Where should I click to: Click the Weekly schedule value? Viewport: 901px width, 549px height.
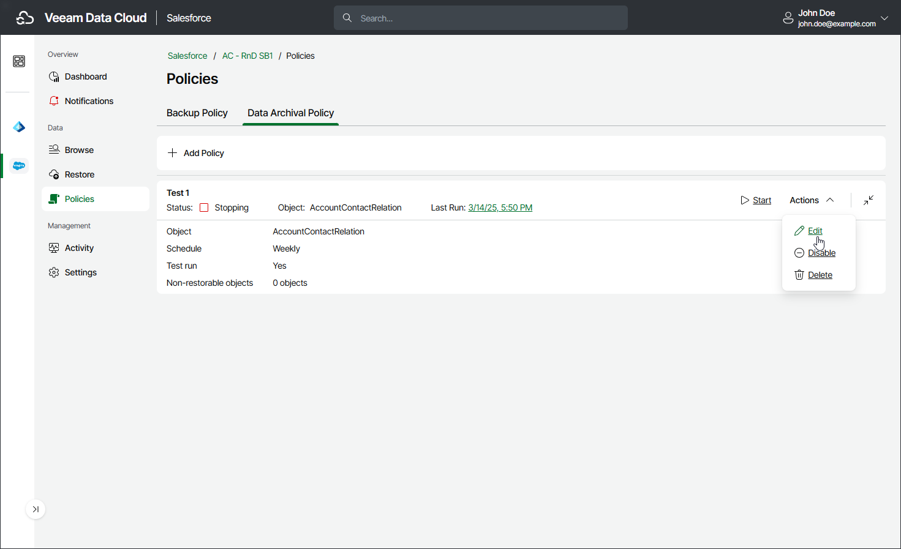click(x=286, y=248)
